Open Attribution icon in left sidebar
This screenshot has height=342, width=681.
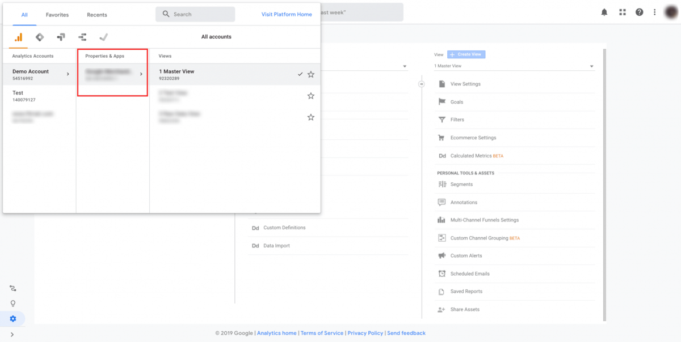click(13, 288)
